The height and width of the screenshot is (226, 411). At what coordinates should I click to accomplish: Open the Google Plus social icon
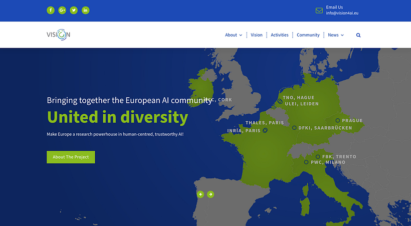tap(62, 10)
